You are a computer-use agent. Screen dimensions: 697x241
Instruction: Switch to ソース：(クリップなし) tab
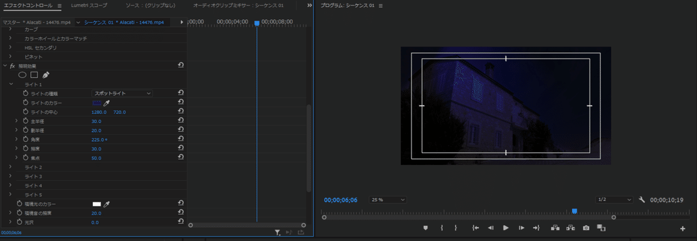(x=150, y=5)
